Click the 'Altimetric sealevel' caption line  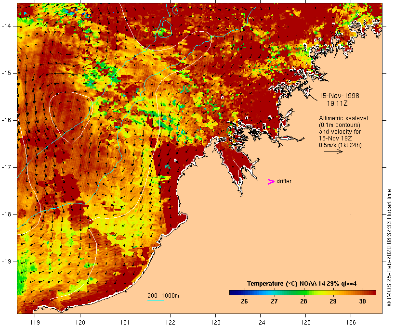pyautogui.click(x=343, y=118)
